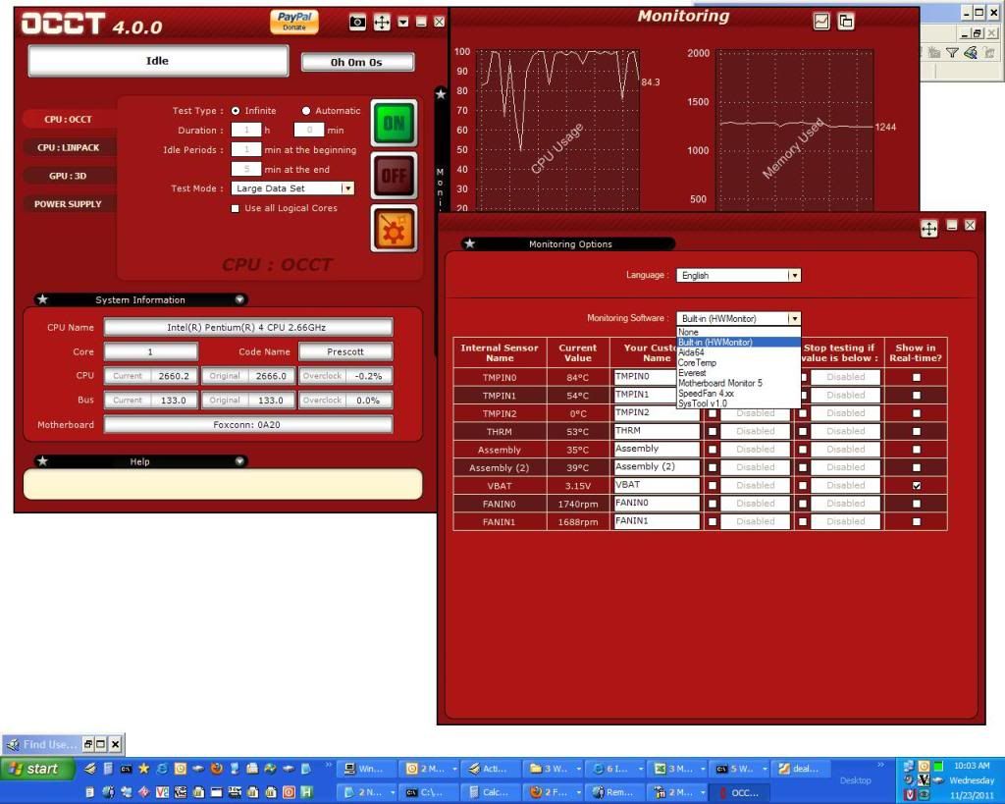Viewport: 1005px width, 804px height.
Task: Choose Aida64 from monitoring software list
Action: (738, 352)
